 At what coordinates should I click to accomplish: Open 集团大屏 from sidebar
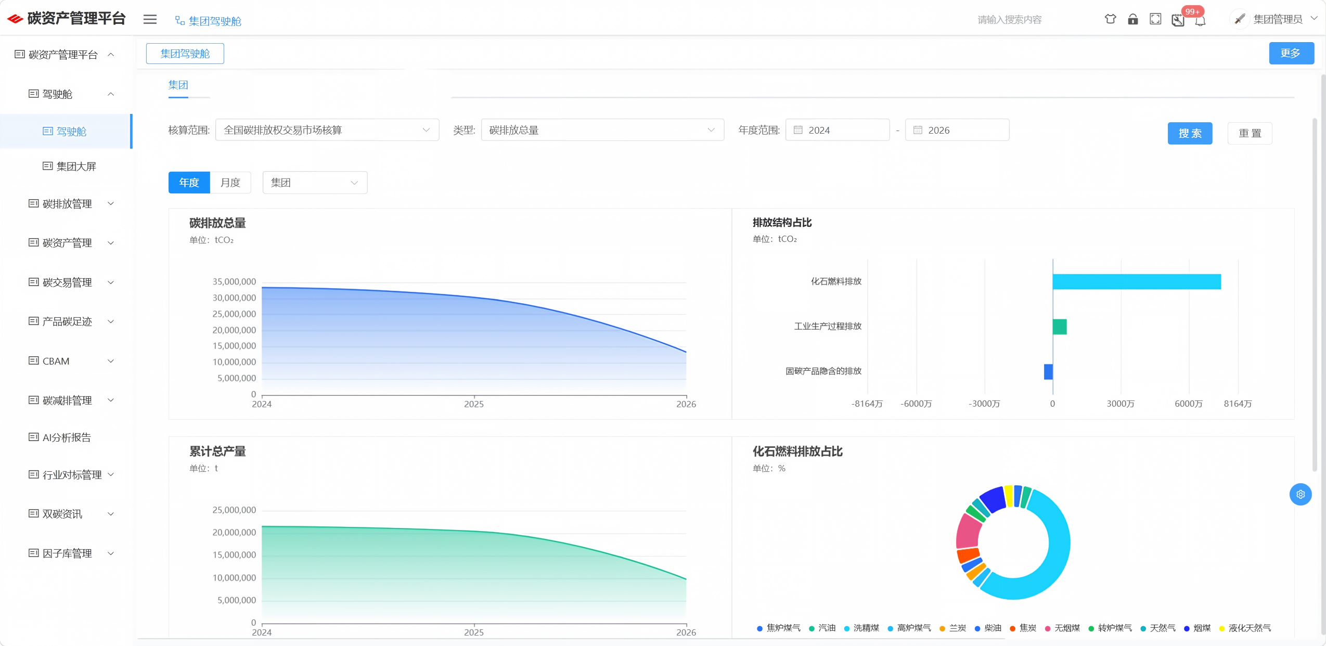(66, 166)
